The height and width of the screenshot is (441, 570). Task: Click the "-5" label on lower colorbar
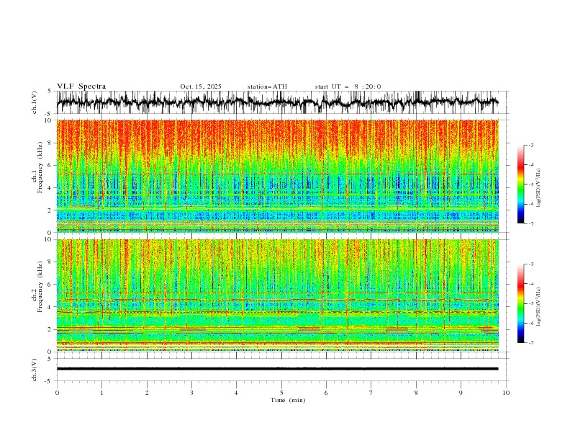(x=531, y=303)
